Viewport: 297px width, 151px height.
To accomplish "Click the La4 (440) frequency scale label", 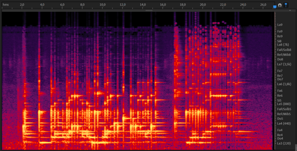I will [x=284, y=124].
